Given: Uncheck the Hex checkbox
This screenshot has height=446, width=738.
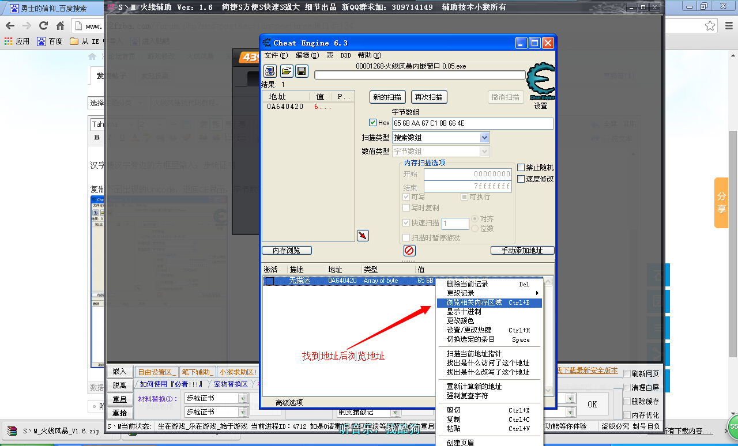Looking at the screenshot, I should 372,123.
